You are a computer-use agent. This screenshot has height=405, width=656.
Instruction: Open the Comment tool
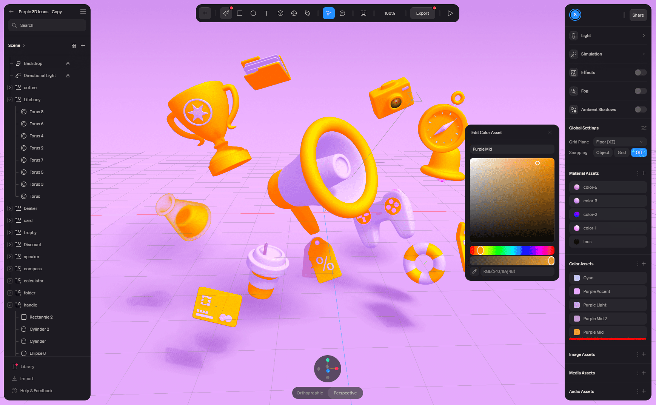tap(342, 13)
